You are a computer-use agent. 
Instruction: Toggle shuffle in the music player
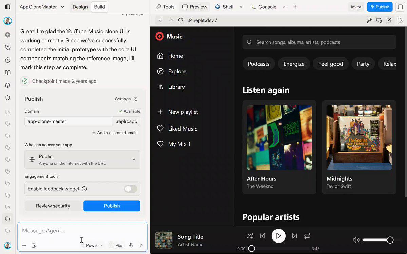point(250,236)
